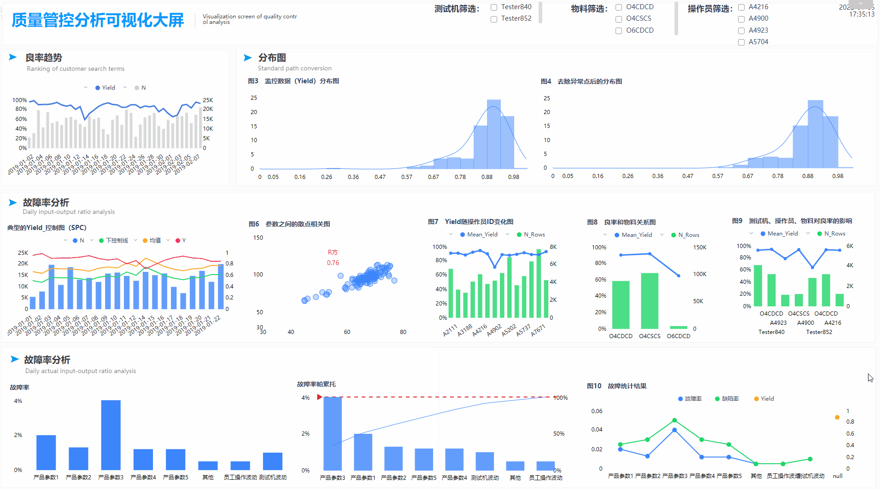Check the Tester840 filter checkbox
The width and height of the screenshot is (880, 489).
(x=494, y=7)
